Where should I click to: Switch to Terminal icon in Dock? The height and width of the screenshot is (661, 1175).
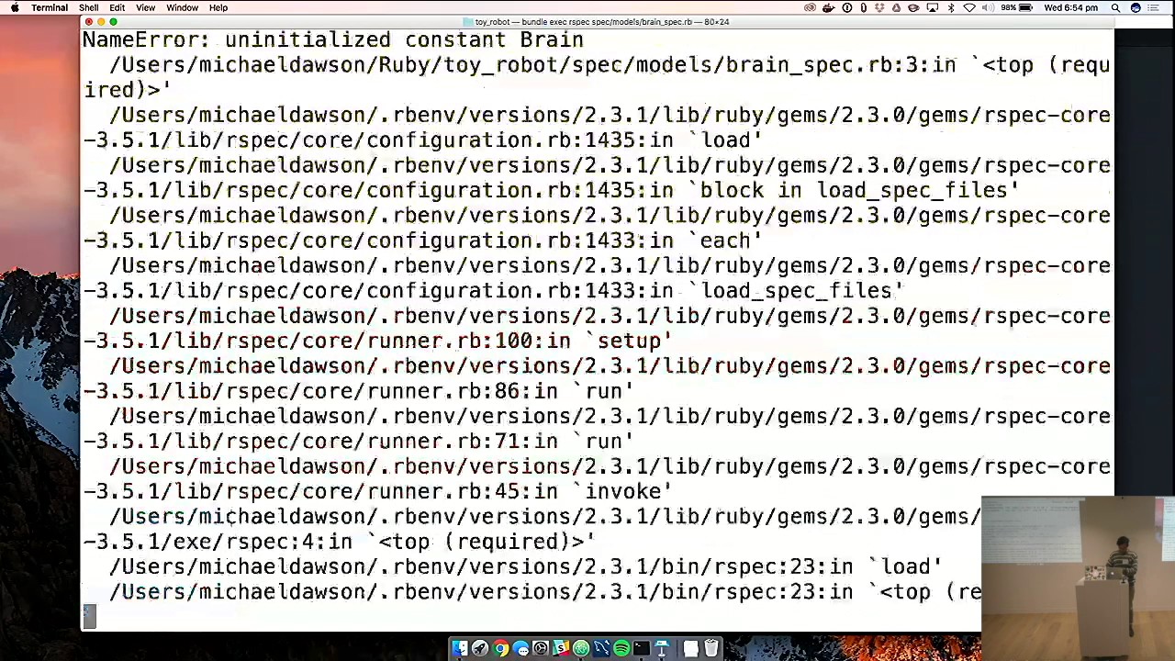pyautogui.click(x=642, y=648)
